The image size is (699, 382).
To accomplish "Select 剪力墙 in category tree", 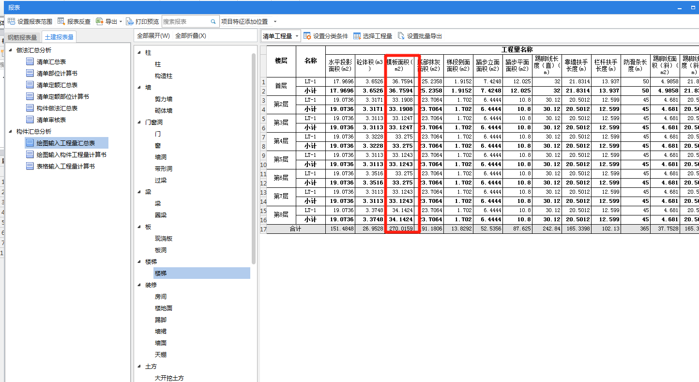I will pyautogui.click(x=164, y=99).
